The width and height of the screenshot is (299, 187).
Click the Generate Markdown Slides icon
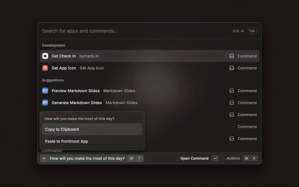(x=45, y=102)
